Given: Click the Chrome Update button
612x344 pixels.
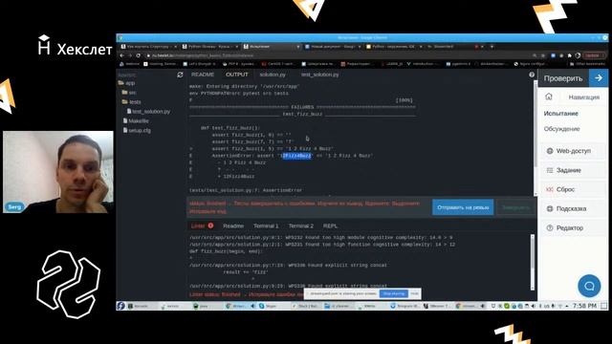Looking at the screenshot, I should click(593, 55).
